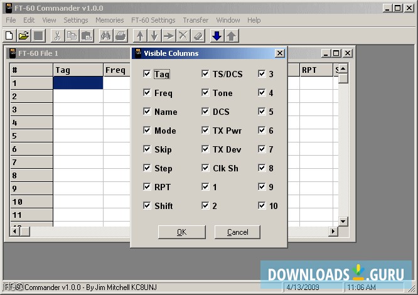Toggle the bank 6 checkbox

[x=262, y=130]
